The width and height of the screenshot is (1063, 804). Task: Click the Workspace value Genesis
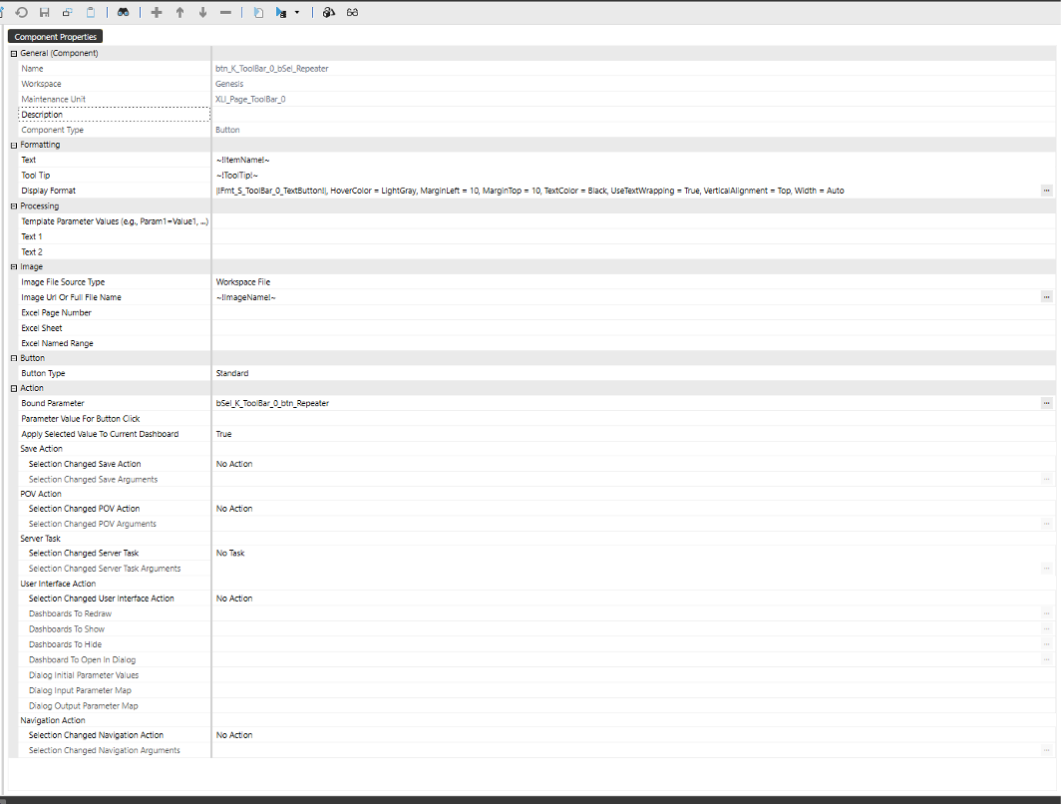pos(229,84)
